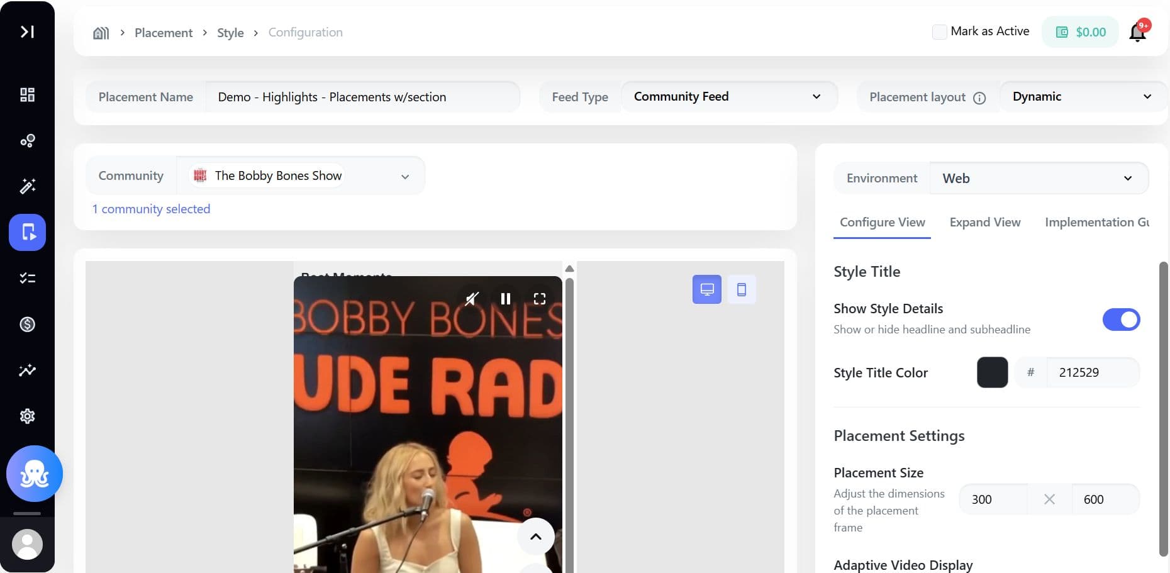The height and width of the screenshot is (573, 1170).
Task: Pause the video preview
Action: point(506,299)
